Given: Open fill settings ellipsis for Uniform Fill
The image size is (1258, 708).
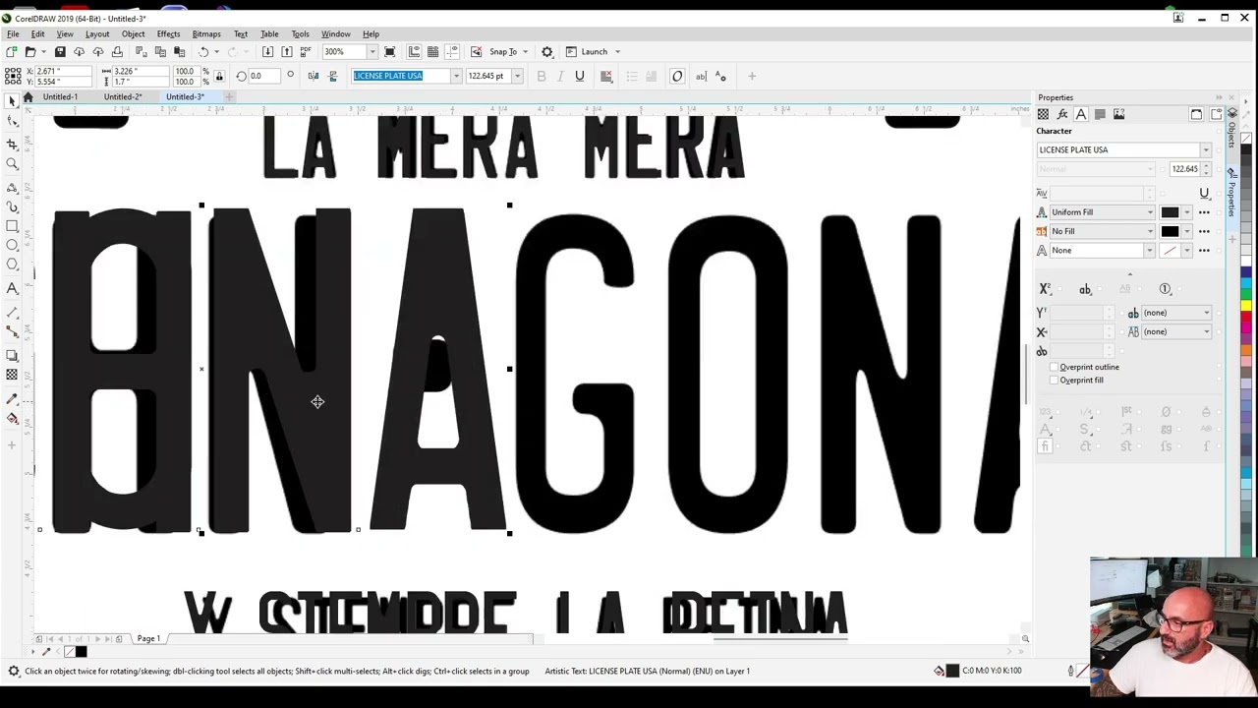Looking at the screenshot, I should (1204, 212).
